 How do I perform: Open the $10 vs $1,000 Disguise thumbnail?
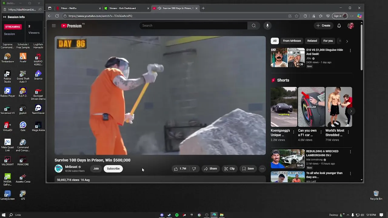coord(288,57)
